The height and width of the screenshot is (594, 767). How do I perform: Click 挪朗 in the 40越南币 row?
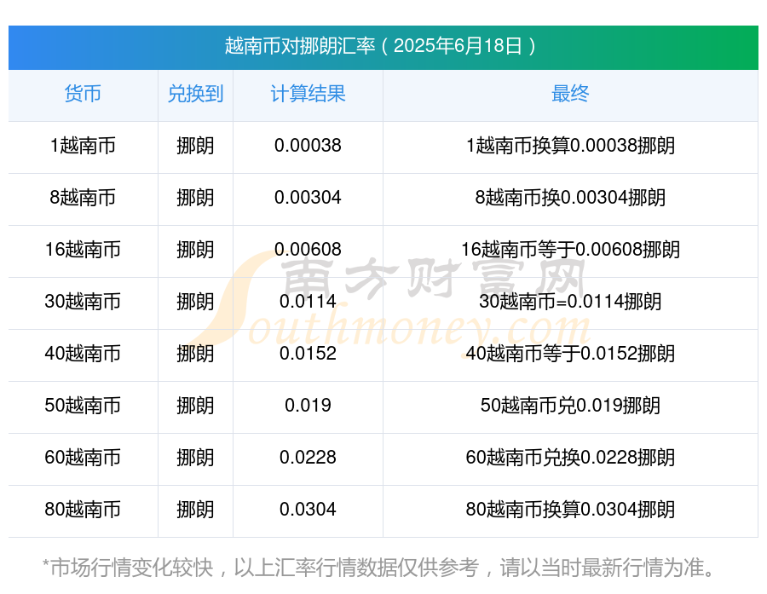[195, 354]
